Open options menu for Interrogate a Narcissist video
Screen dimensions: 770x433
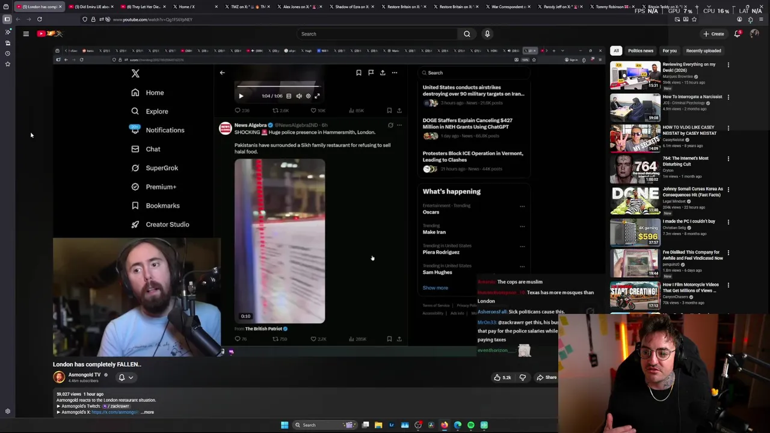pos(728,97)
